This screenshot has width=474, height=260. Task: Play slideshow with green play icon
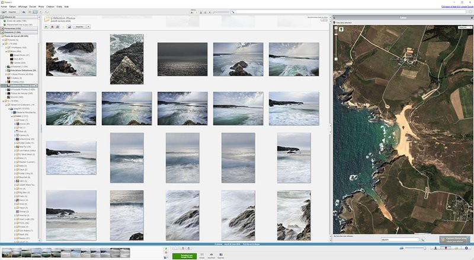coord(46,27)
